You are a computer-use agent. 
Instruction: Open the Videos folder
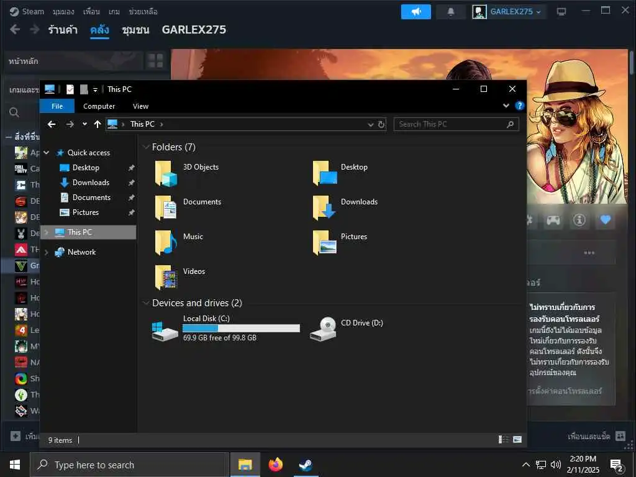181,277
